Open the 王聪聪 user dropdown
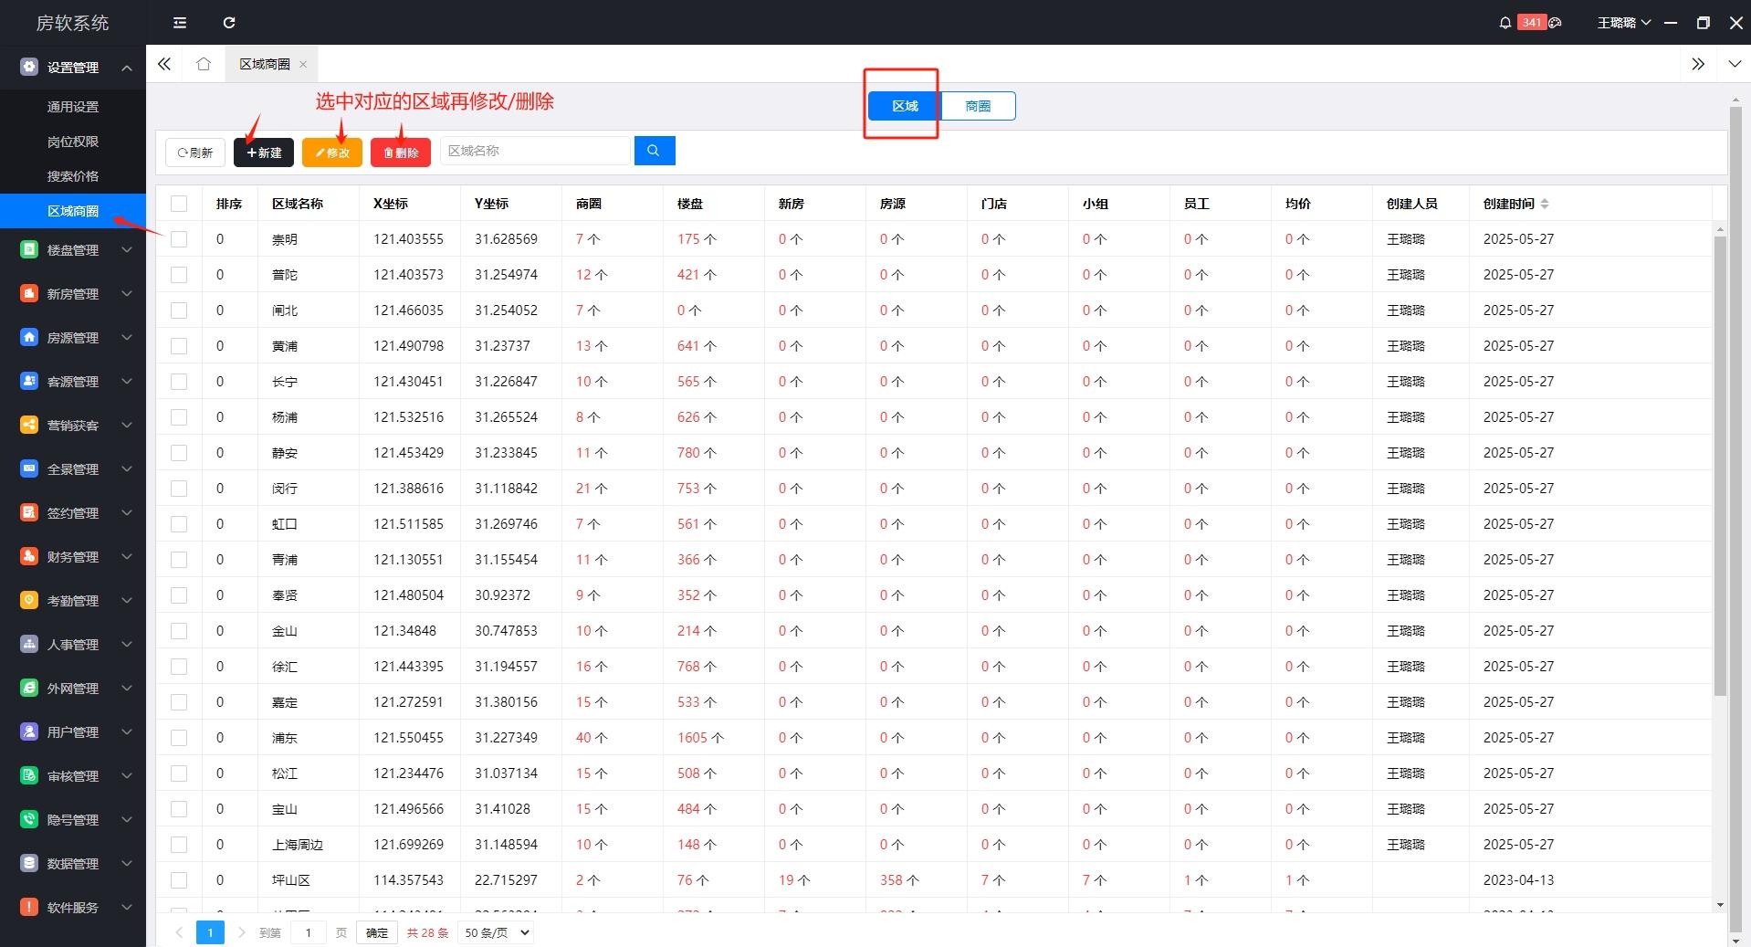This screenshot has height=947, width=1751. pos(1624,23)
